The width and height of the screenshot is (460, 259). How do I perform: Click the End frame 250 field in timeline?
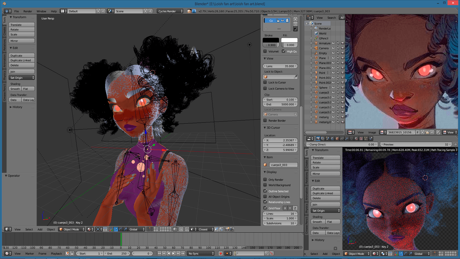pyautogui.click(x=117, y=253)
